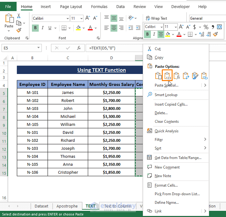Image resolution: width=226 pixels, height=217 pixels.
Task: Click Insert Copied Cells in context menu
Action: 171,104
